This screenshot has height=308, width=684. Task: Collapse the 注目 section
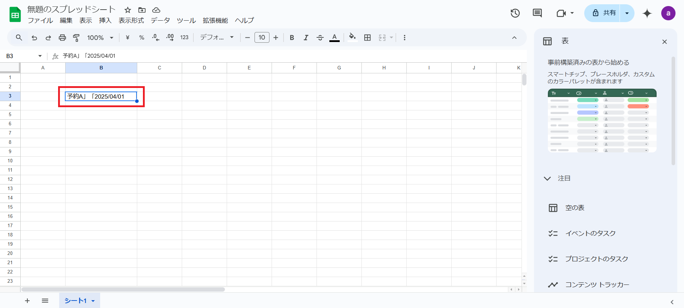coord(547,178)
